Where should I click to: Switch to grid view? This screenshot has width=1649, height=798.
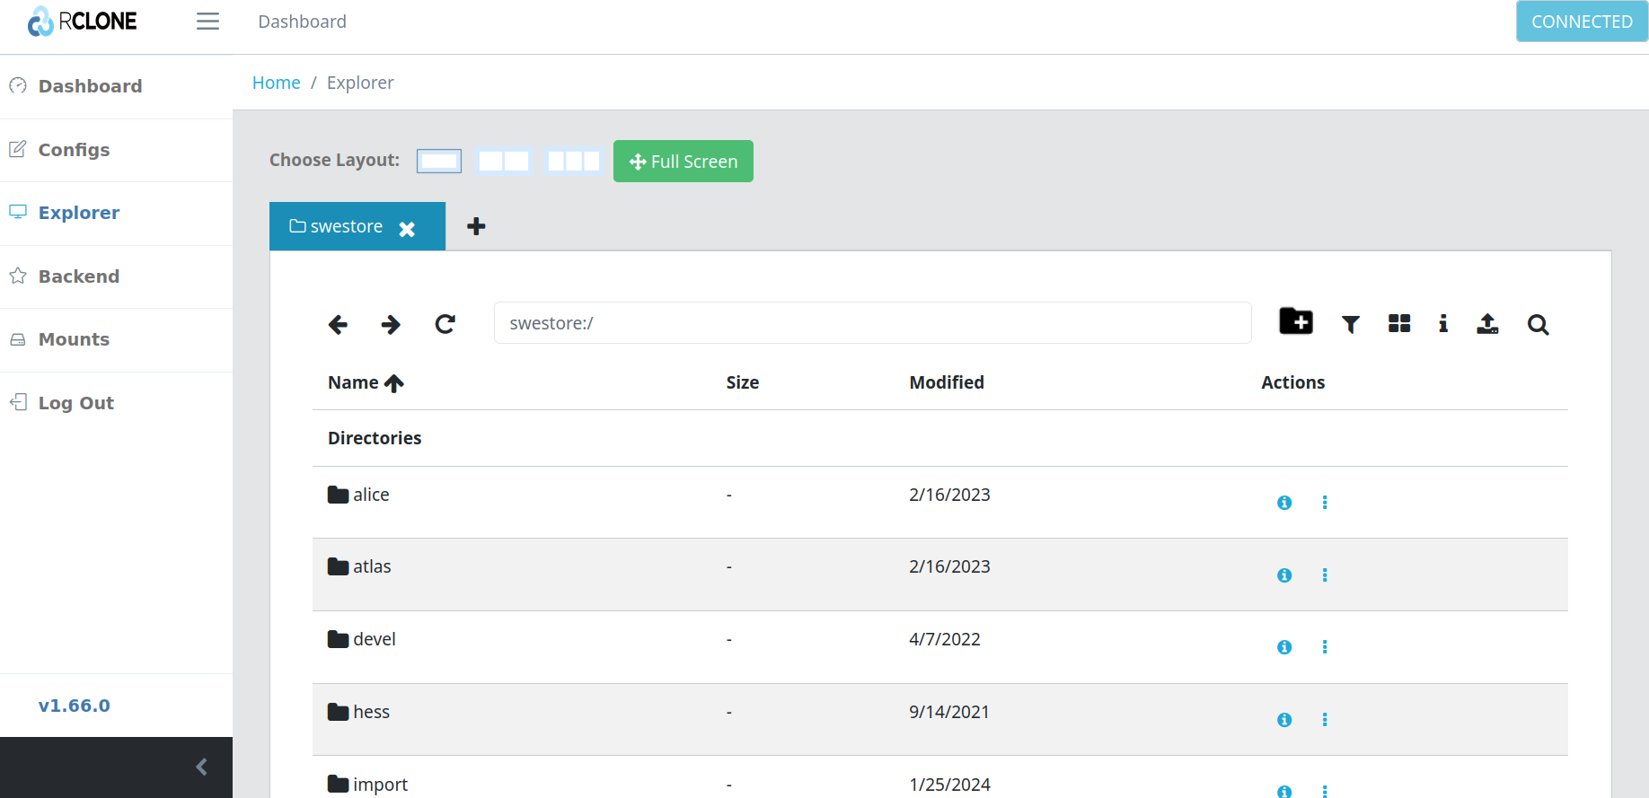coord(1399,324)
